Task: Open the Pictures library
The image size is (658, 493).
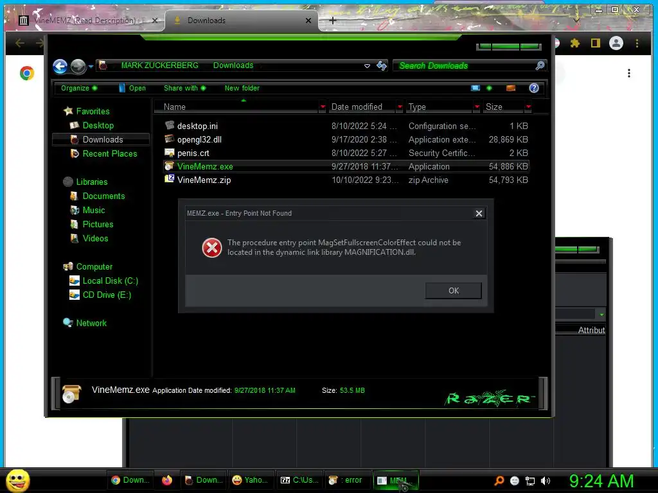Action: click(x=98, y=224)
